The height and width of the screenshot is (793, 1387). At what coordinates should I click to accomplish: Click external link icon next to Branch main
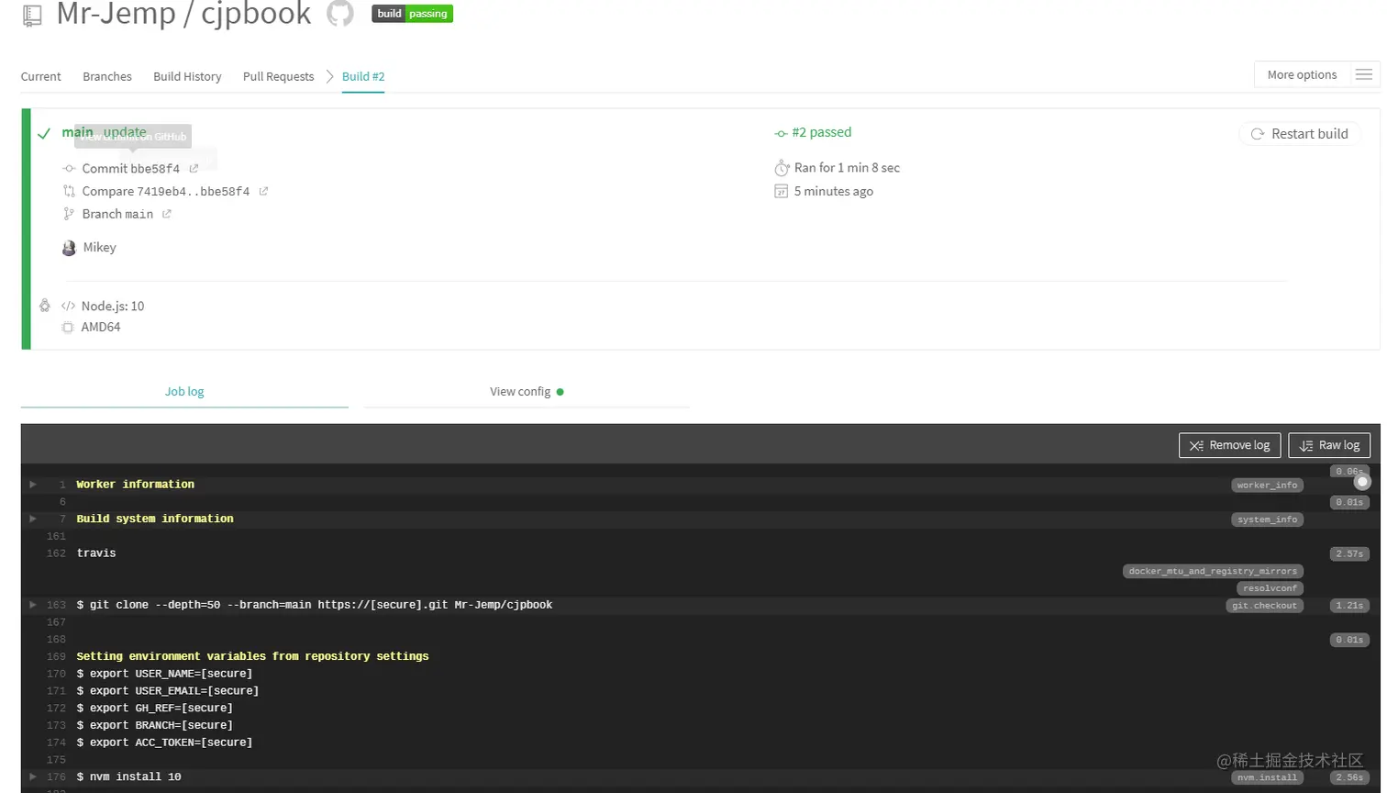tap(166, 214)
